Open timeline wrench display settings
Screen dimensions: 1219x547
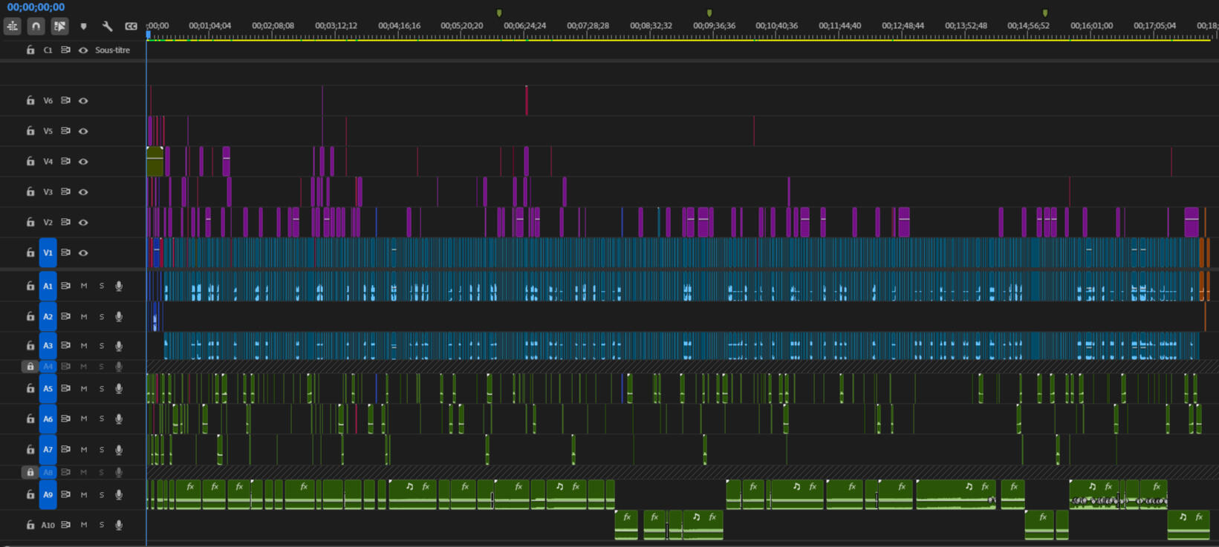tap(107, 26)
